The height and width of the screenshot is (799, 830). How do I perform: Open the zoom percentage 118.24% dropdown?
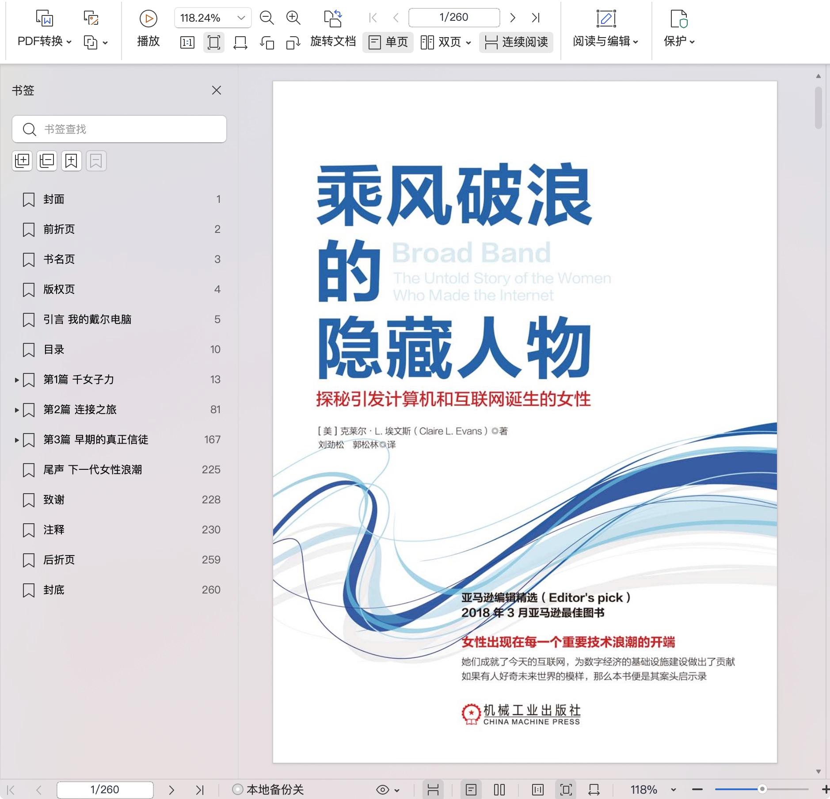tap(241, 18)
